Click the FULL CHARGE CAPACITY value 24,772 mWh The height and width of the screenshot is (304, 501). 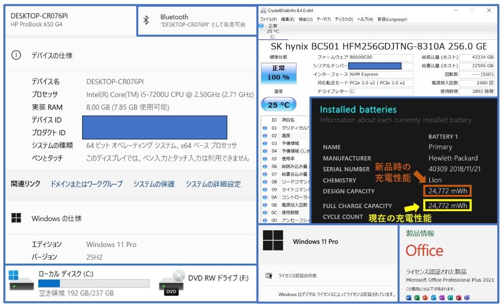click(448, 205)
